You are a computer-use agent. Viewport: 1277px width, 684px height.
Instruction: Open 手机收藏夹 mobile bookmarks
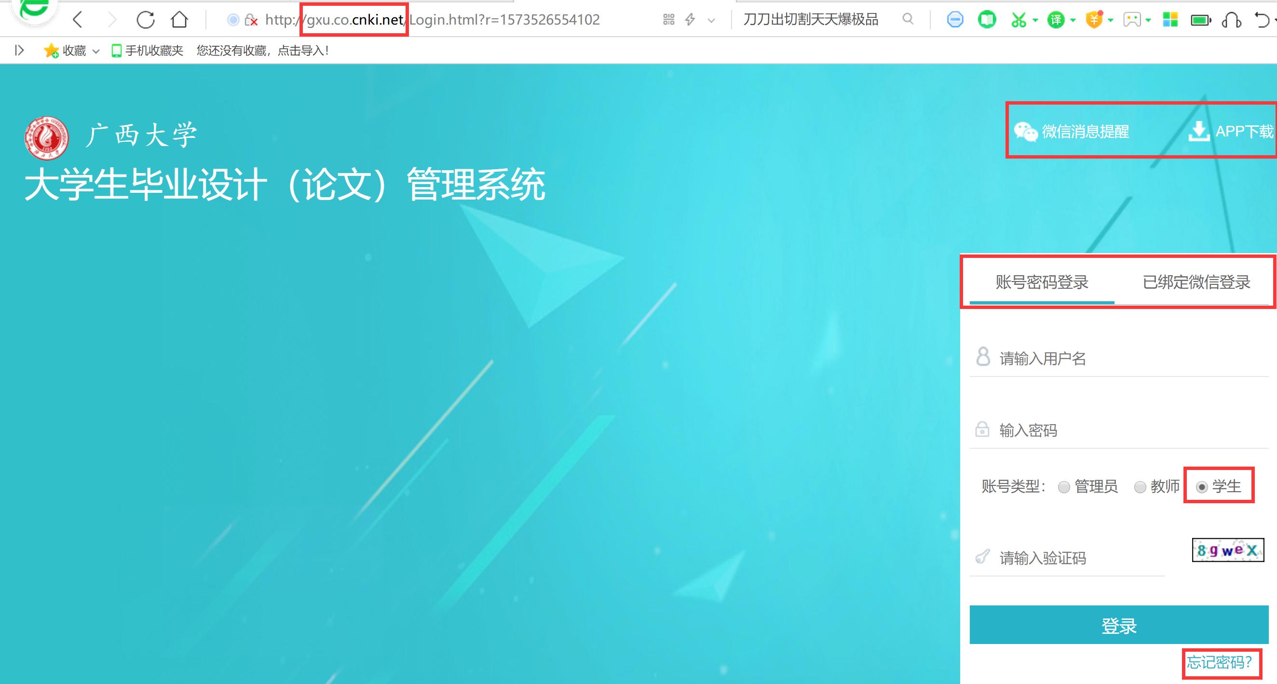(x=147, y=51)
